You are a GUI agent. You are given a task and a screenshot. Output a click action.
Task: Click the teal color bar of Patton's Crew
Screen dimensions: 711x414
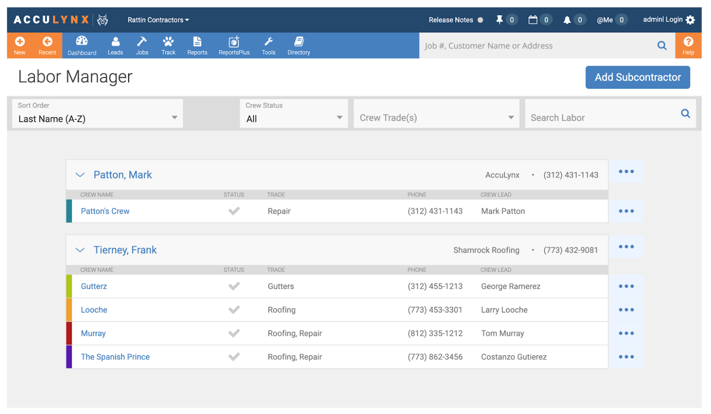(x=69, y=211)
